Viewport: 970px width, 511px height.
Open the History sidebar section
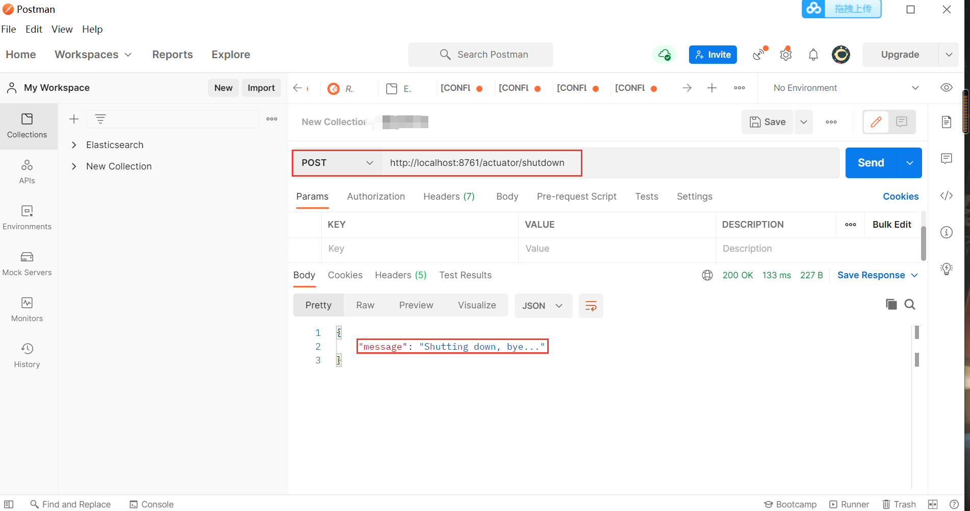pyautogui.click(x=27, y=356)
